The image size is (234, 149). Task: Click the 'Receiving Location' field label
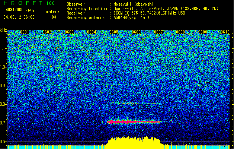pos(87,9)
